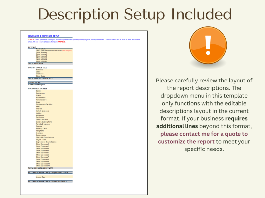Select the 'Contractors' cell
The height and width of the screenshot is (198, 265).
point(54,93)
